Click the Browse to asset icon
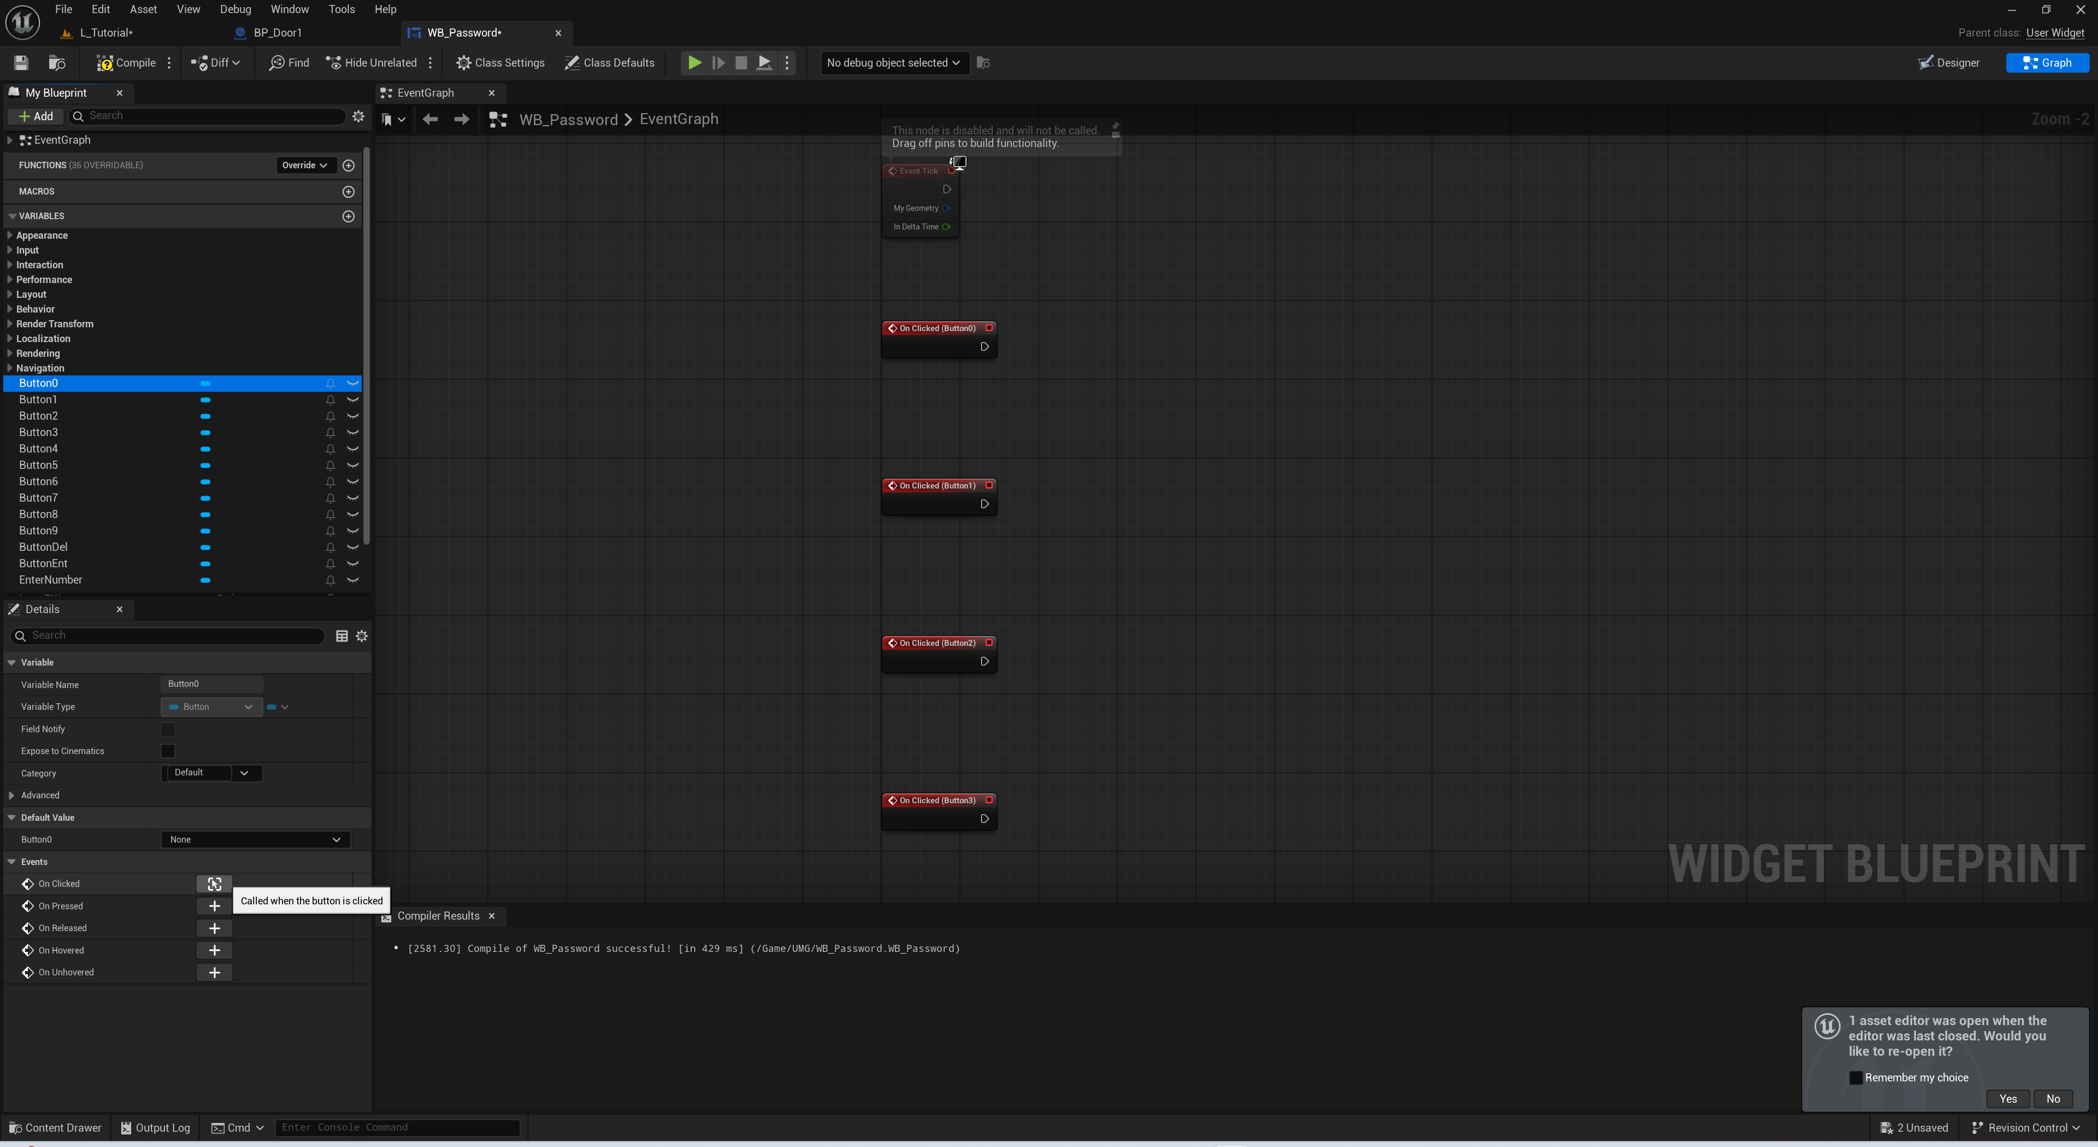This screenshot has height=1147, width=2098. tap(57, 63)
